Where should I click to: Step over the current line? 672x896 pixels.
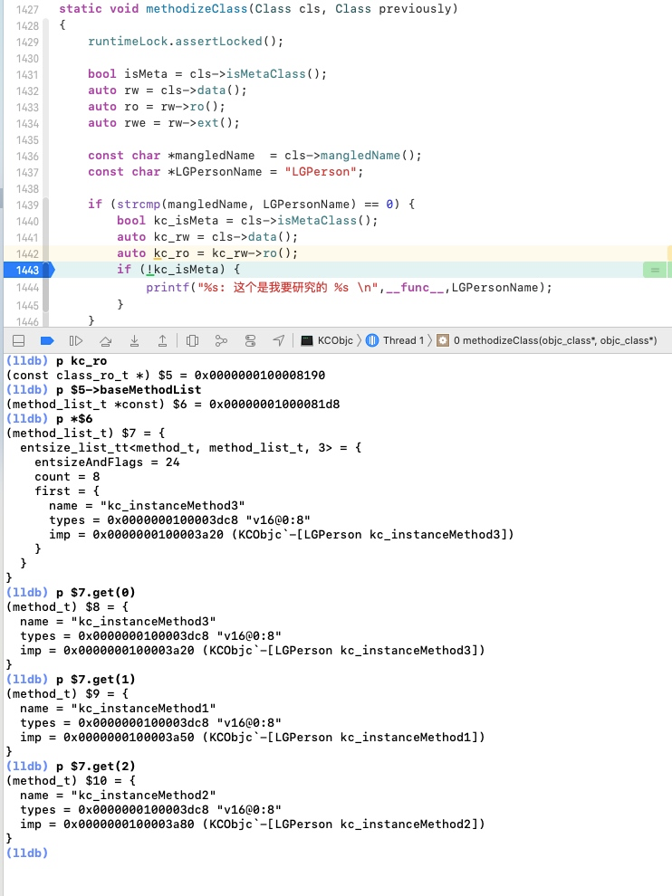click(105, 340)
